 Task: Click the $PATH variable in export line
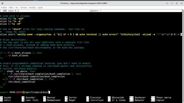point(20,92)
